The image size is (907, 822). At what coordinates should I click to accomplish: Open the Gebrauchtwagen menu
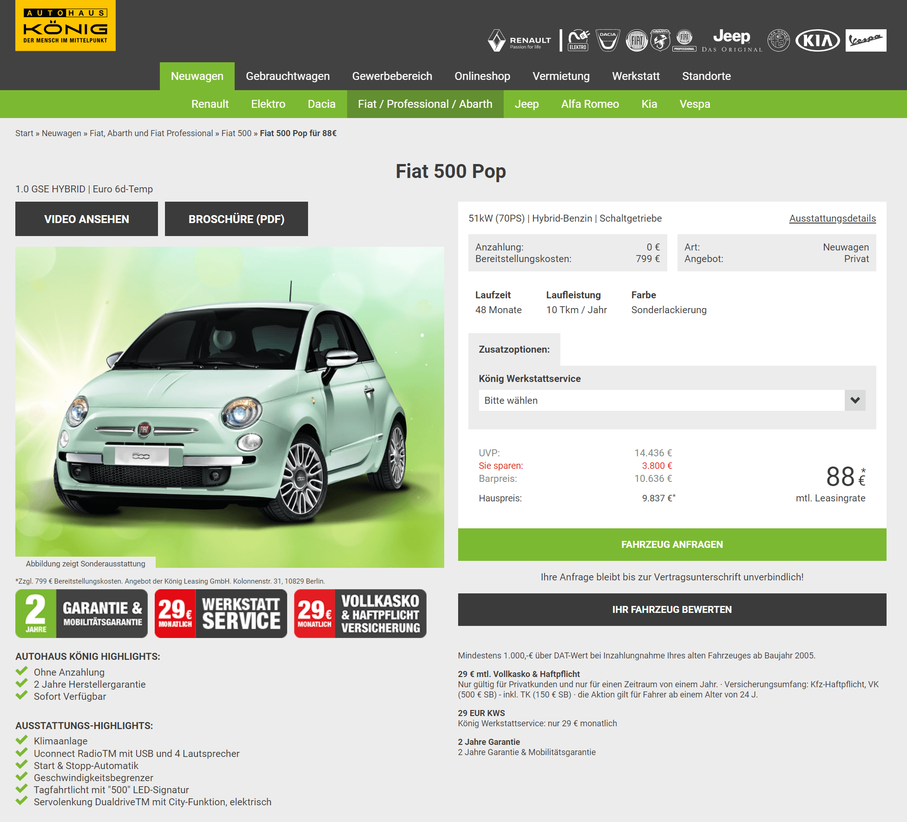point(288,76)
